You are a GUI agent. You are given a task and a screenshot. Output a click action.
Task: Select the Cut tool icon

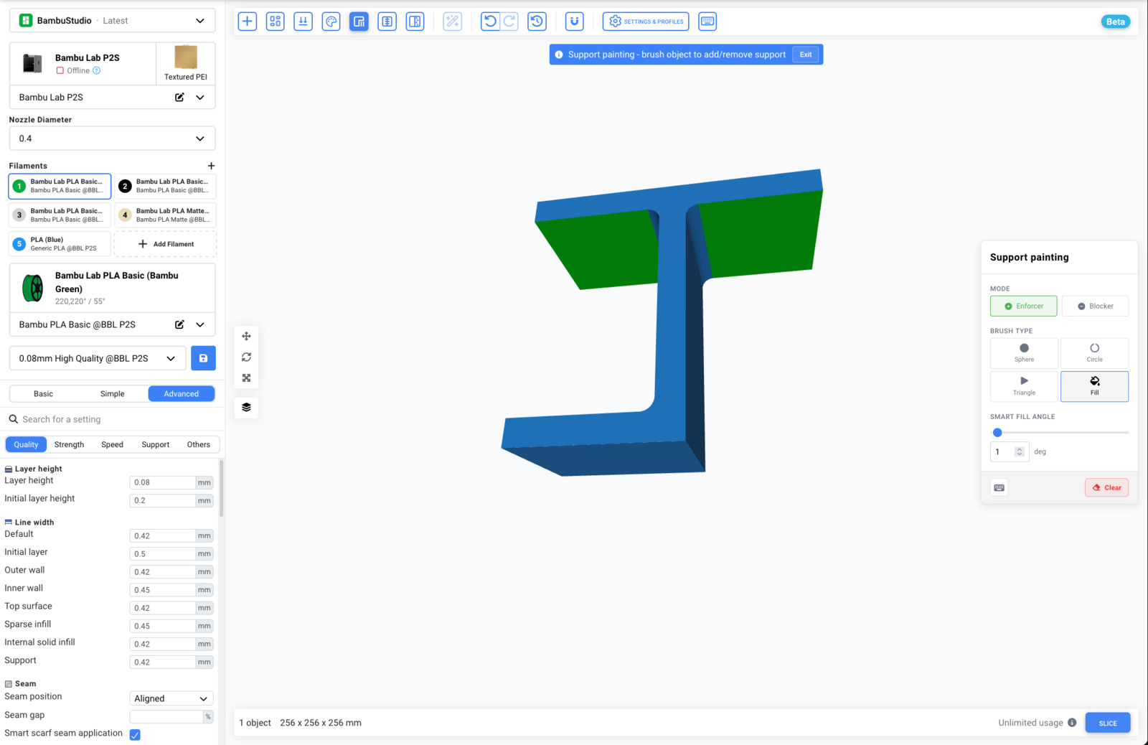[x=415, y=22]
